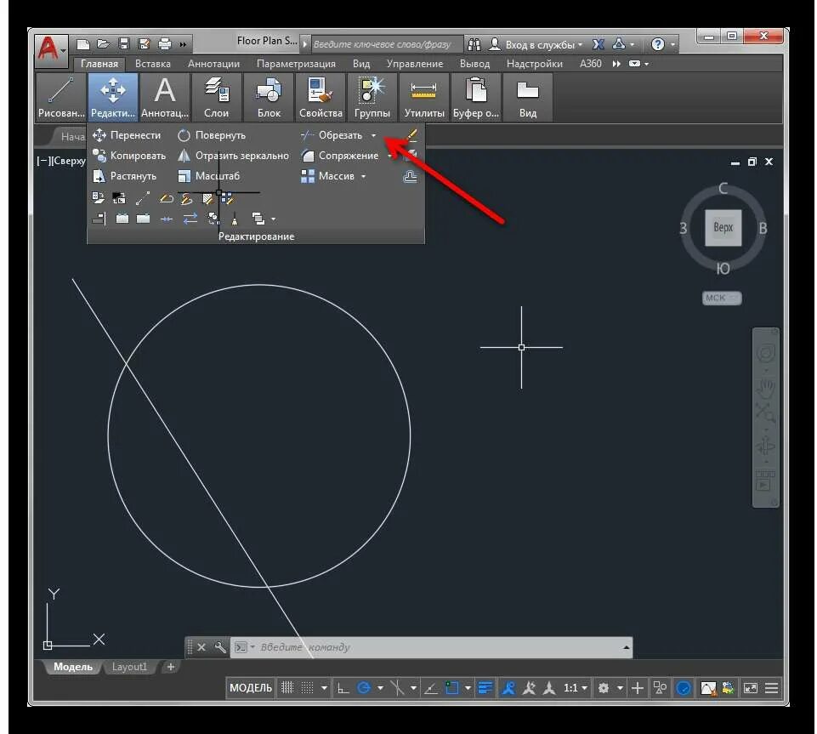This screenshot has height=734, width=817.
Task: Click the Plot printer quick-access icon
Action: (164, 44)
